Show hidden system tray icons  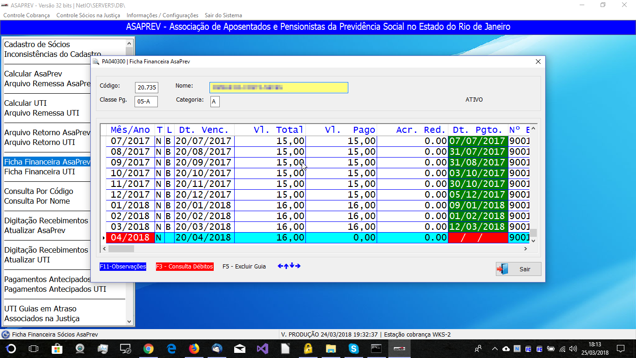point(494,349)
